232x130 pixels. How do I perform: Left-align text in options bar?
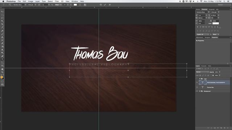click(65, 5)
